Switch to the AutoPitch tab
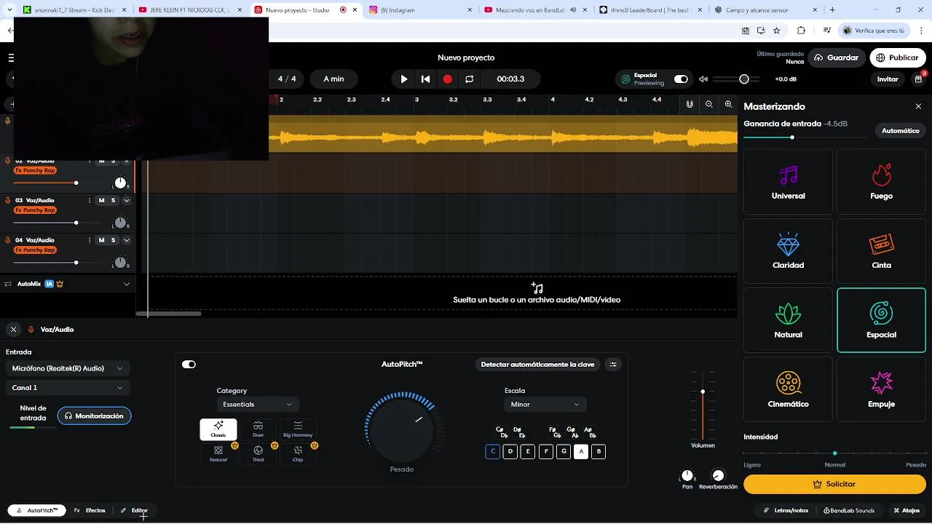 37,511
